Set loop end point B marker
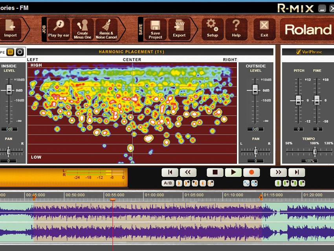The width and height of the screenshot is (334, 251). tap(203, 183)
